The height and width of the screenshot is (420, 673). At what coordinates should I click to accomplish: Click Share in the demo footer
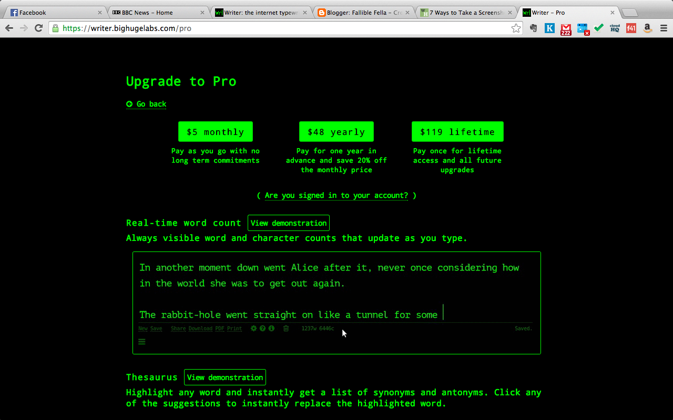(178, 329)
